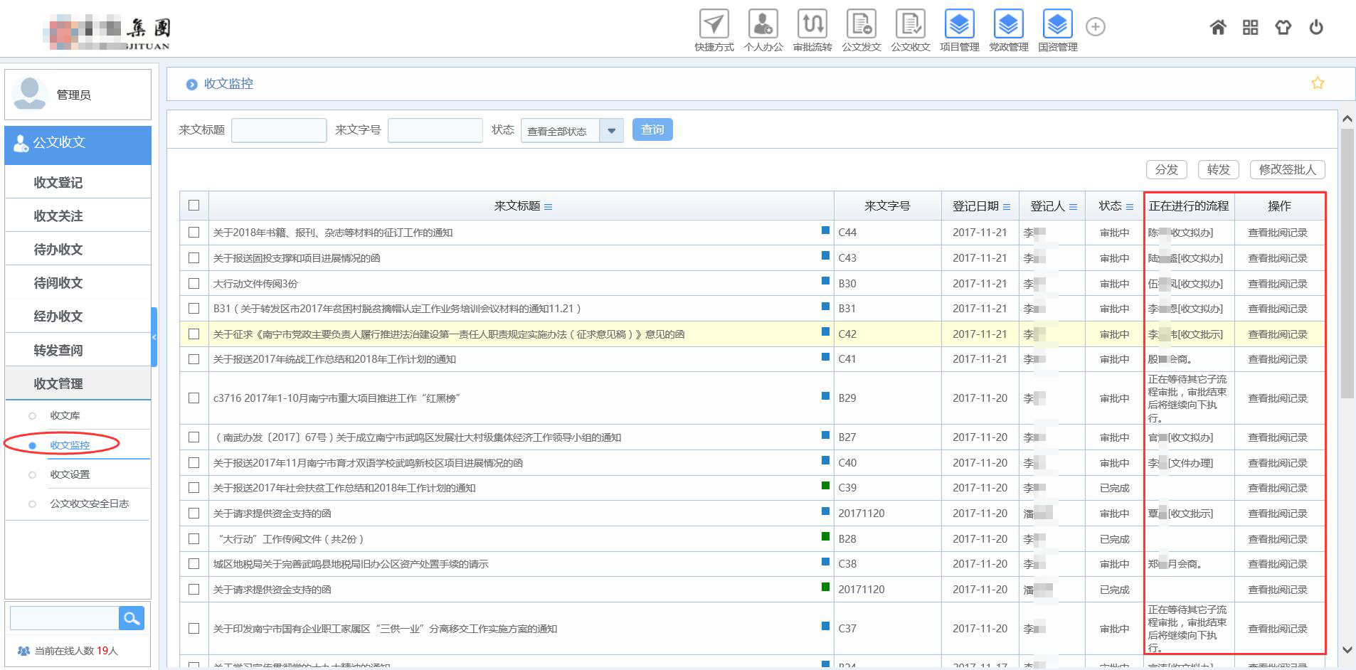Click the 审批流转 icon

tap(812, 25)
